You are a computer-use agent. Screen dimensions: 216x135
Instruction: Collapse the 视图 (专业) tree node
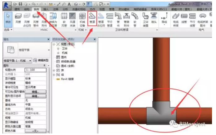[x=54, y=44]
